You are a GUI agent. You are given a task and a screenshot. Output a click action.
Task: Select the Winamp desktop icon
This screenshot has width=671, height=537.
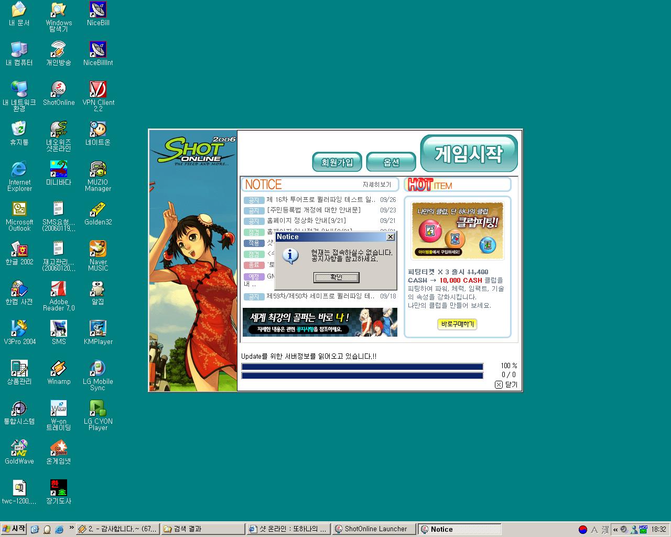(x=59, y=373)
